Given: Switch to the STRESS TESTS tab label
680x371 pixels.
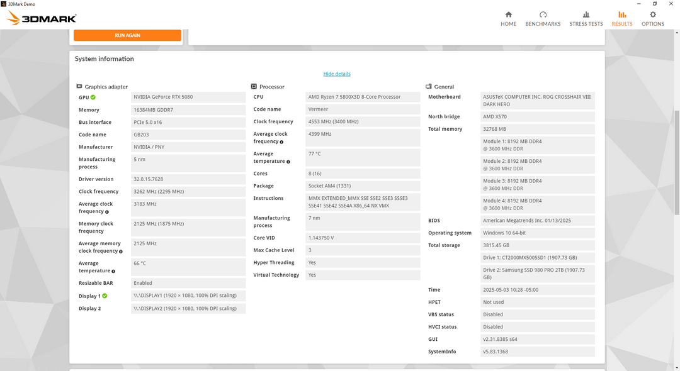Looking at the screenshot, I should coord(586,24).
